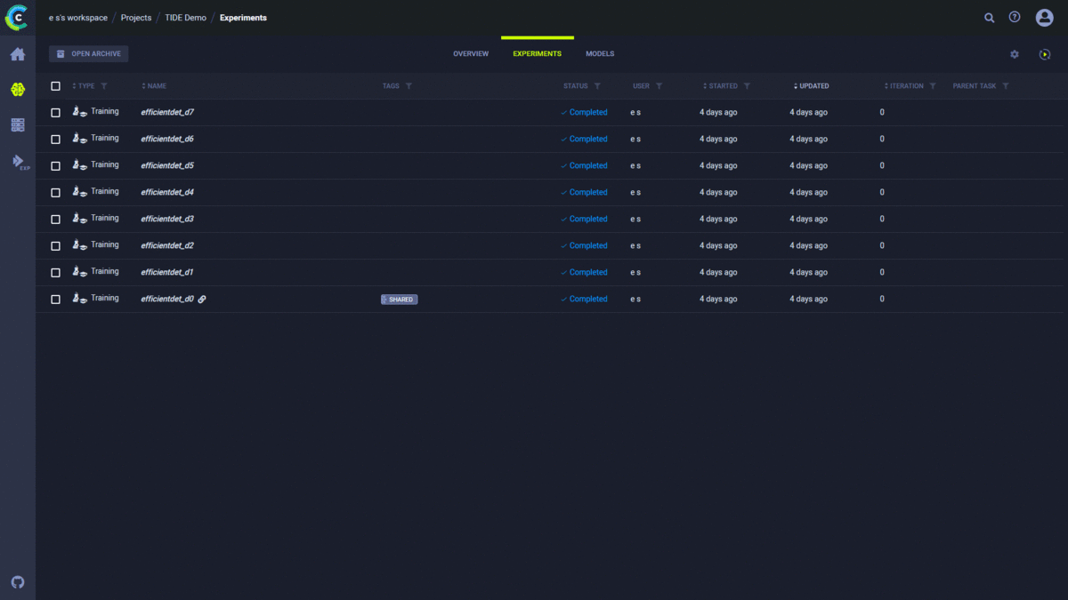
Task: Switch to the Experiments tab
Action: point(537,54)
